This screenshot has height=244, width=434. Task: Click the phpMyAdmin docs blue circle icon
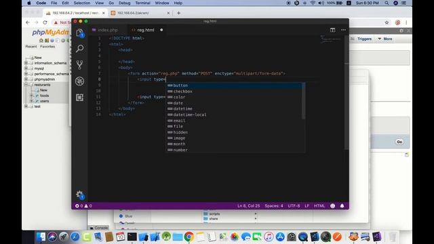pyautogui.click(x=52, y=41)
